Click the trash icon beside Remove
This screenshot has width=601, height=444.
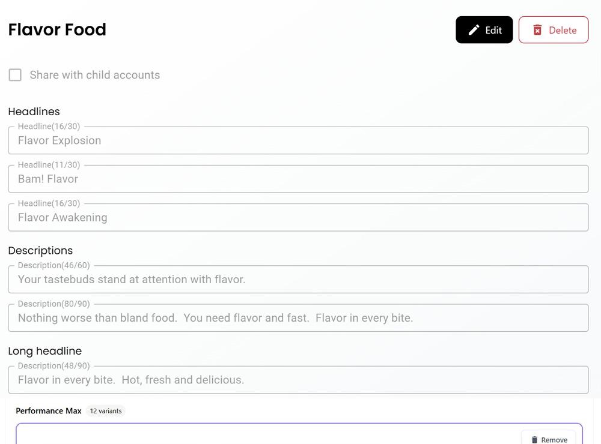tap(534, 440)
